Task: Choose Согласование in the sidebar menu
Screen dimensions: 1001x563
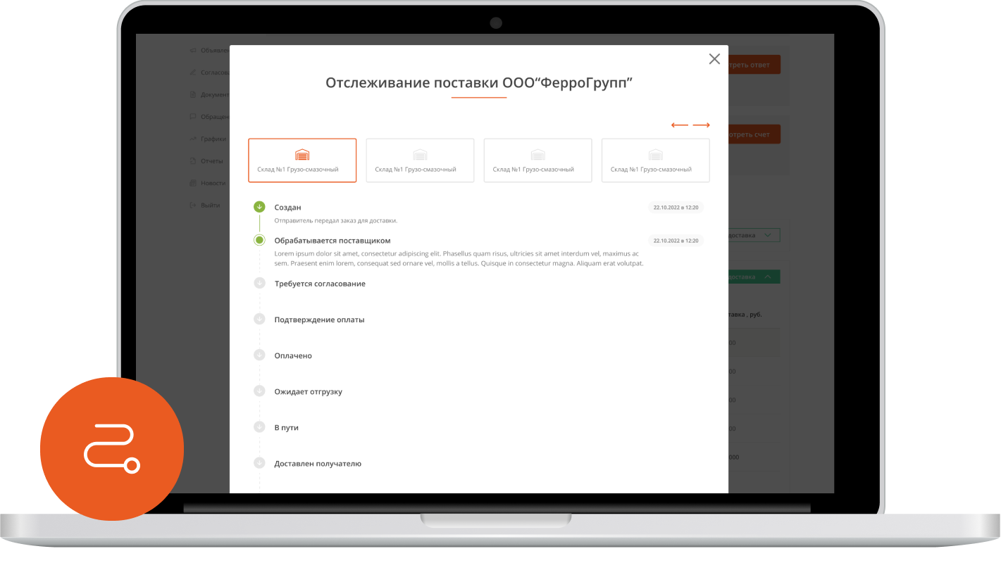Action: (x=194, y=72)
